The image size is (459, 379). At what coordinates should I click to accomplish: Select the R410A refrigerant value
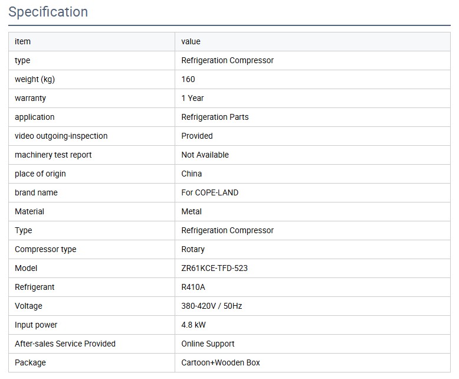coord(194,287)
